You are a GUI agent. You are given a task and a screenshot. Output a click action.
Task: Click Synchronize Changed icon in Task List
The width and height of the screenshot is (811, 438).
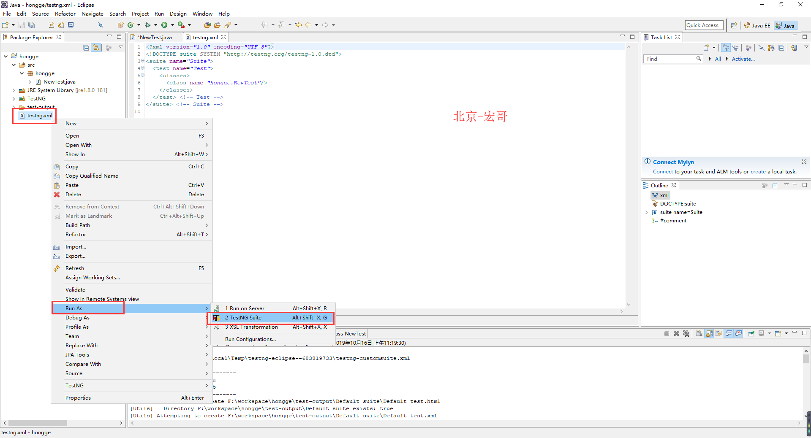[794, 48]
